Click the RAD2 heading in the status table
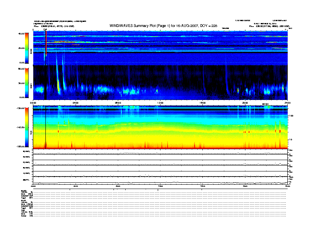310x239 pixels. point(23,191)
